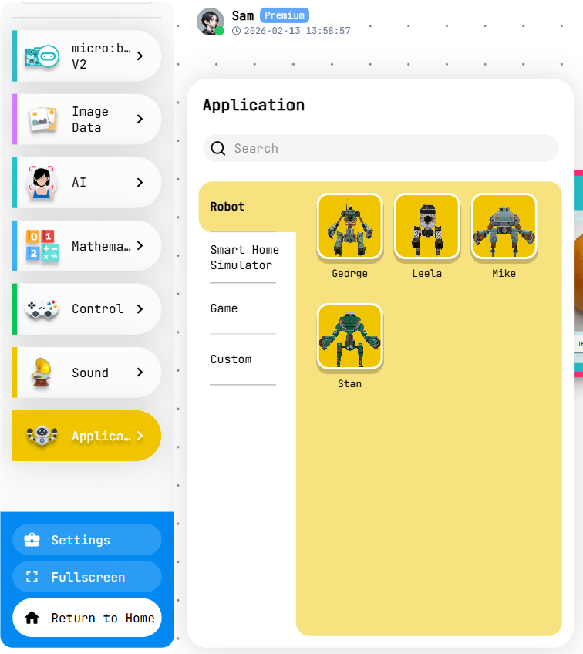Open Settings from the bottom panel
Image resolution: width=583 pixels, height=654 pixels.
(x=87, y=540)
